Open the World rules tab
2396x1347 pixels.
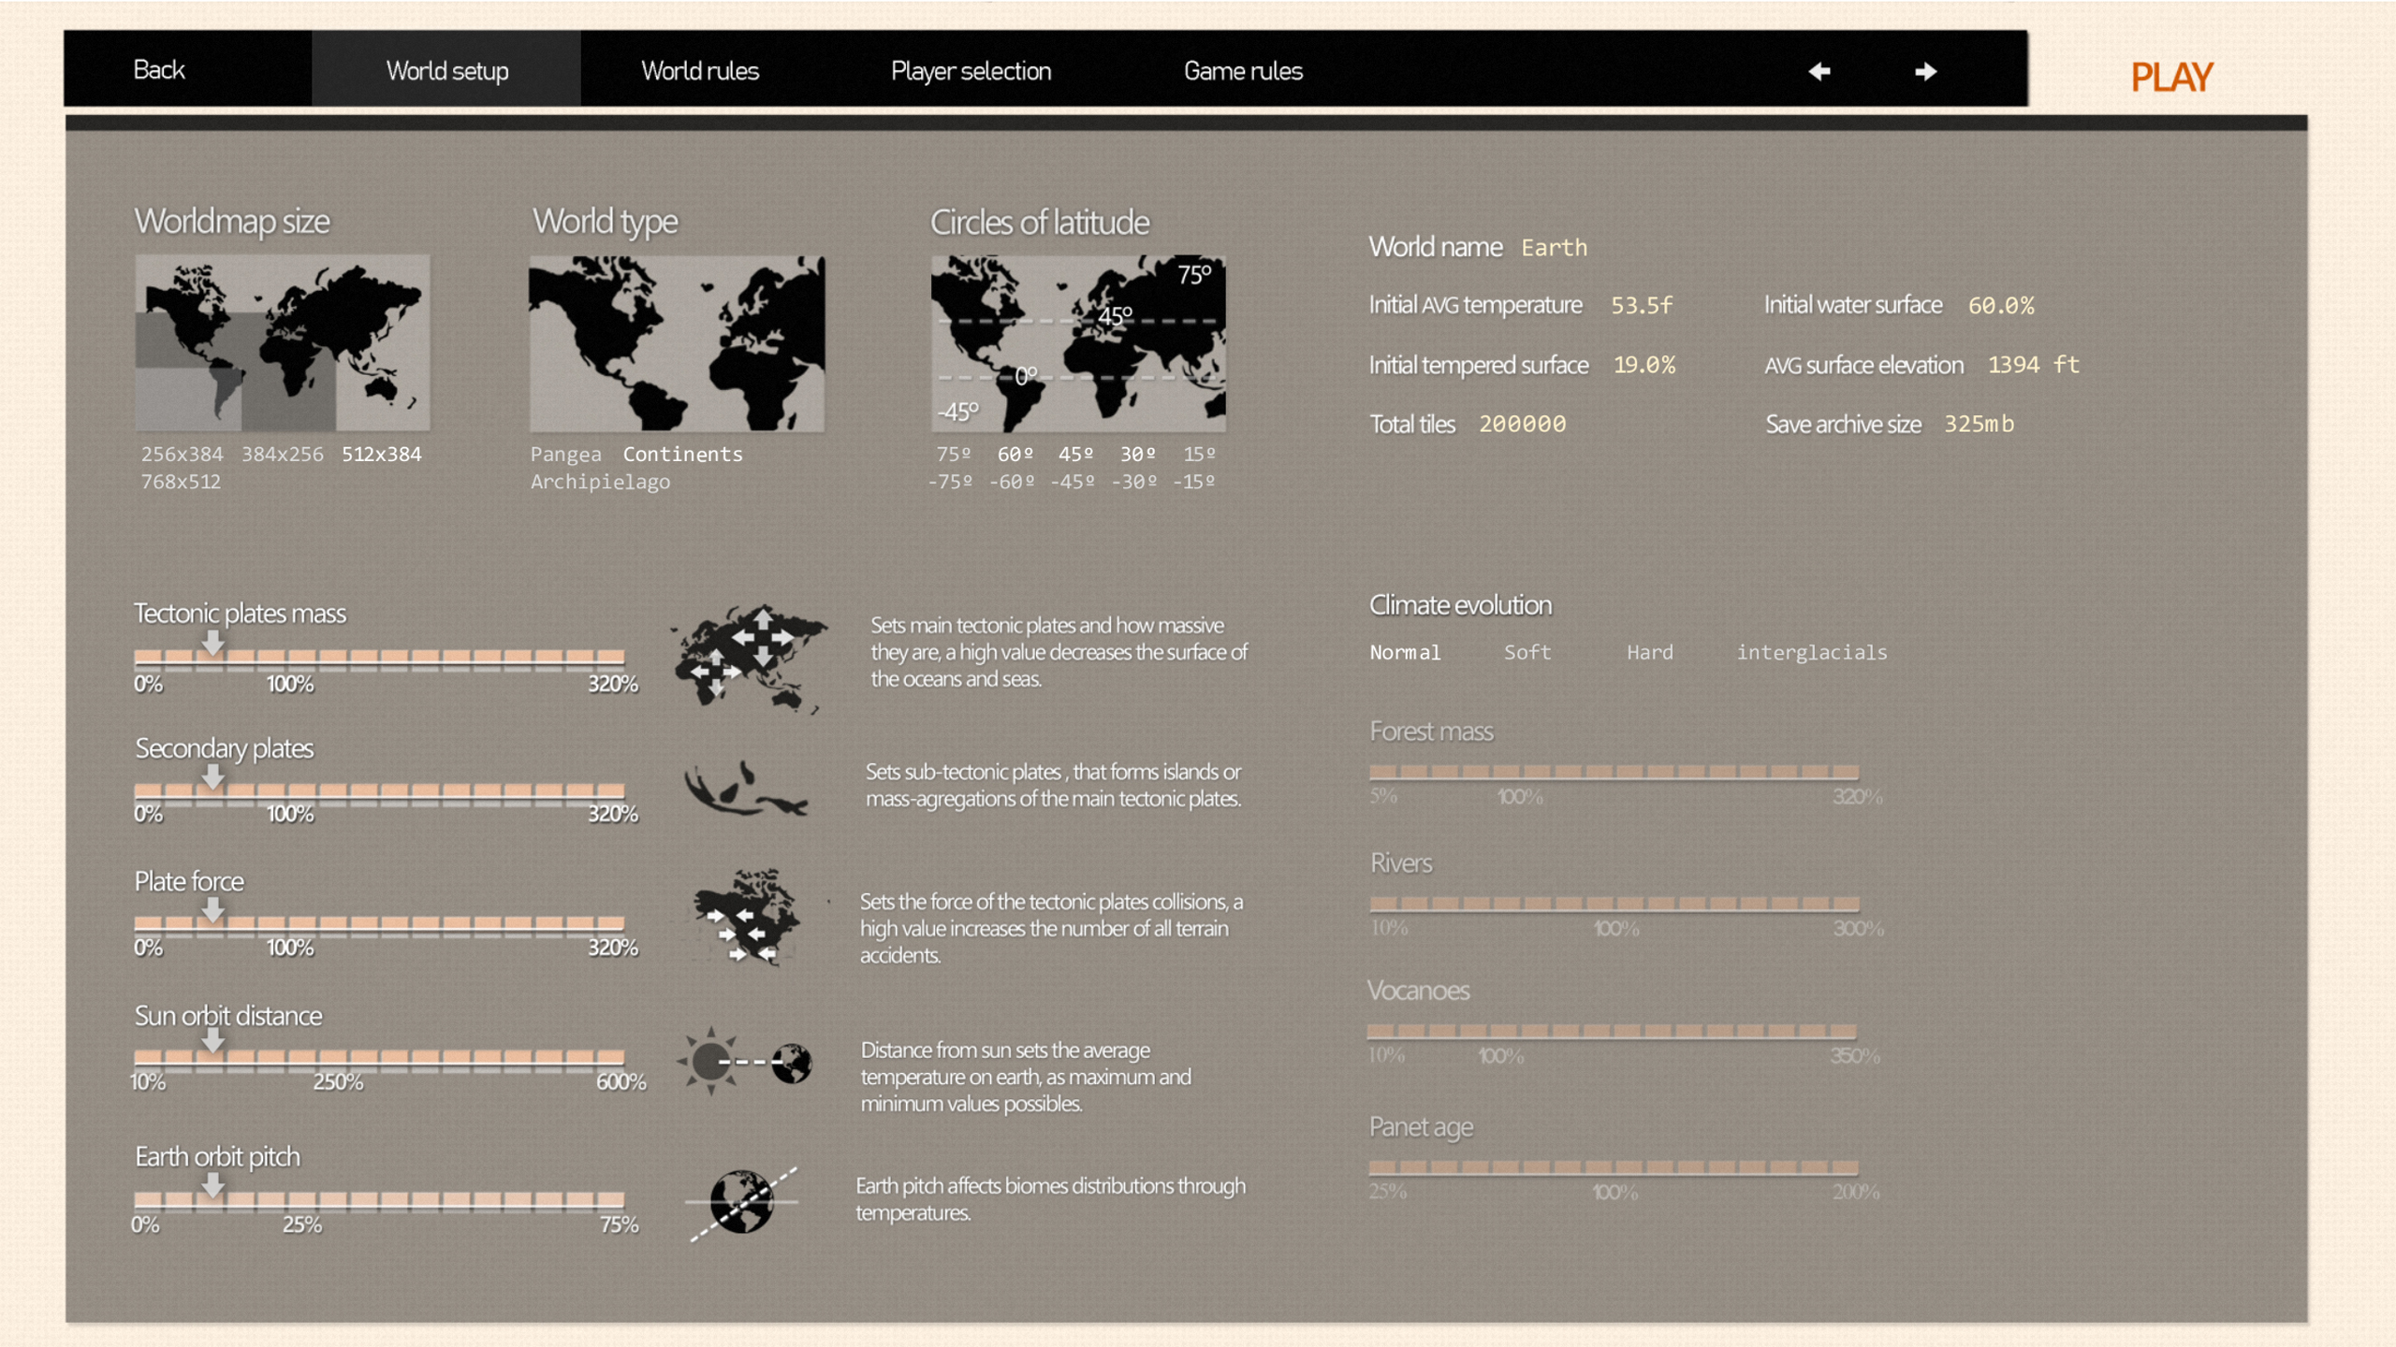[x=699, y=71]
